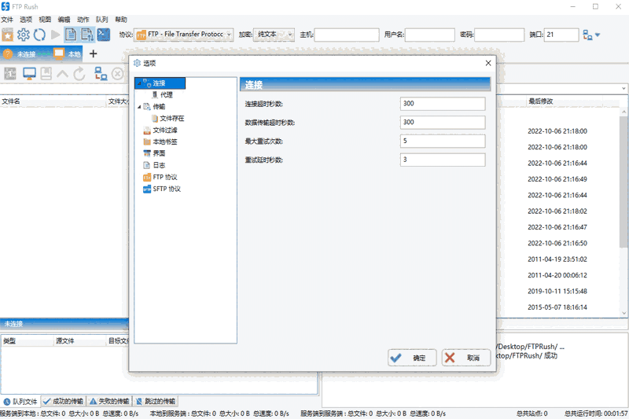Open the 加密 encryption dropdown showing 纯文本
The height and width of the screenshot is (419, 629).
click(x=274, y=35)
